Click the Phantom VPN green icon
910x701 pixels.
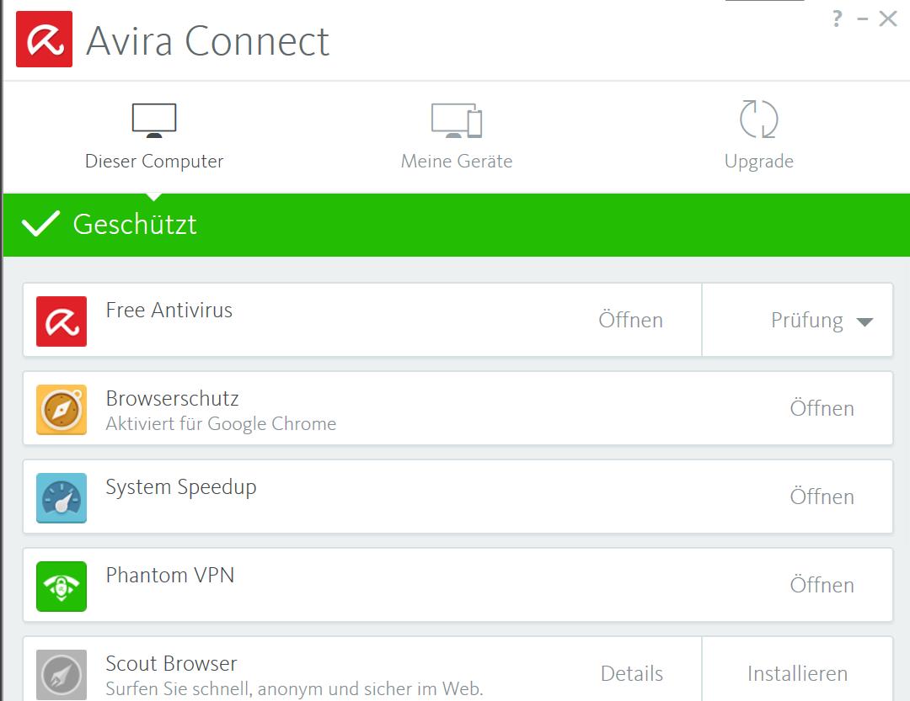[62, 587]
